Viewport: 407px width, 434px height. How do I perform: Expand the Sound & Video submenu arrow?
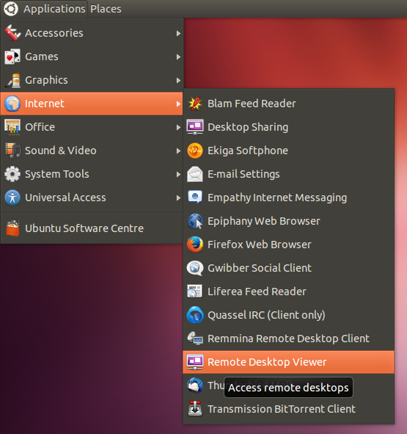(x=178, y=151)
